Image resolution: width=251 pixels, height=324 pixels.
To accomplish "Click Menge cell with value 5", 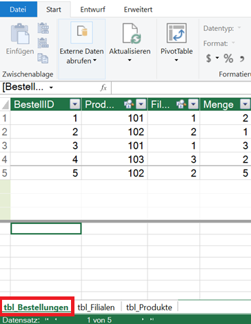I will tap(225, 173).
